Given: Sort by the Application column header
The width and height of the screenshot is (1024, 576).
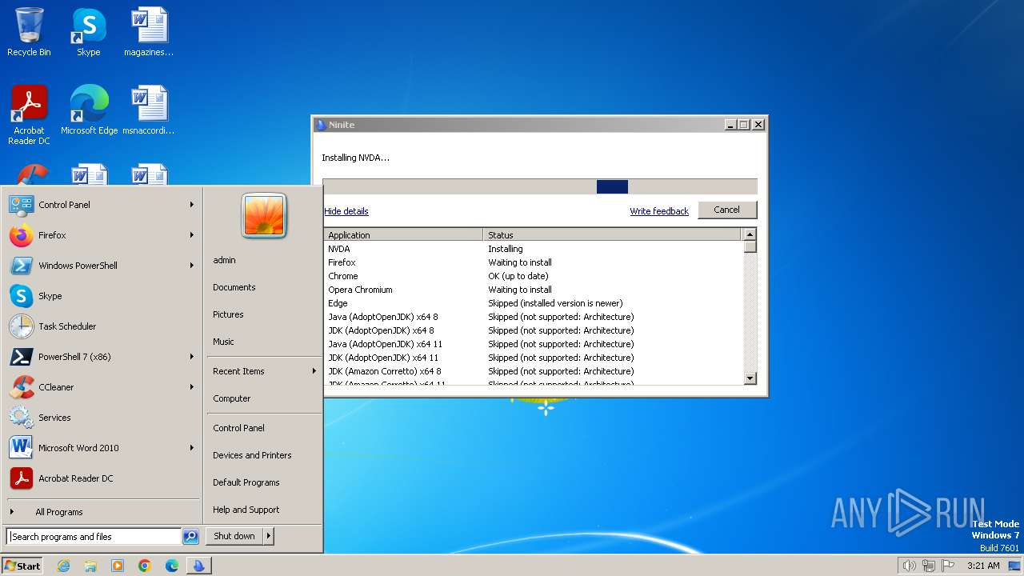Looking at the screenshot, I should (403, 235).
